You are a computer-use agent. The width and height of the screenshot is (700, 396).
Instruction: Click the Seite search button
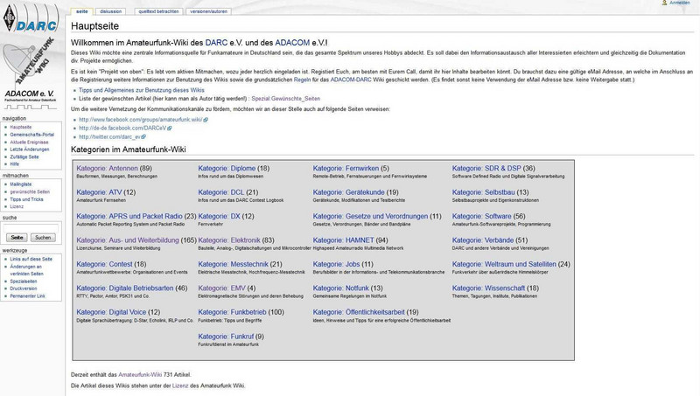[17, 238]
